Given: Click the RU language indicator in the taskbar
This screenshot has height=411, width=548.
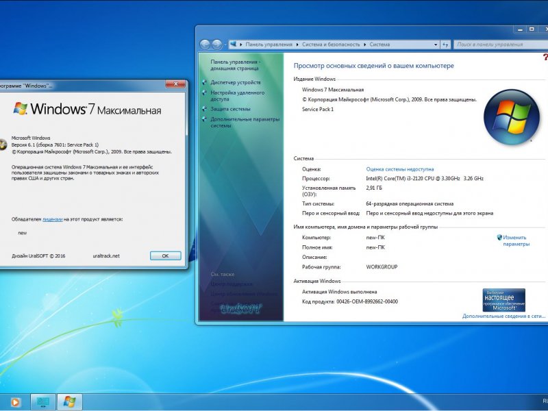Looking at the screenshot, I should 545,401.
